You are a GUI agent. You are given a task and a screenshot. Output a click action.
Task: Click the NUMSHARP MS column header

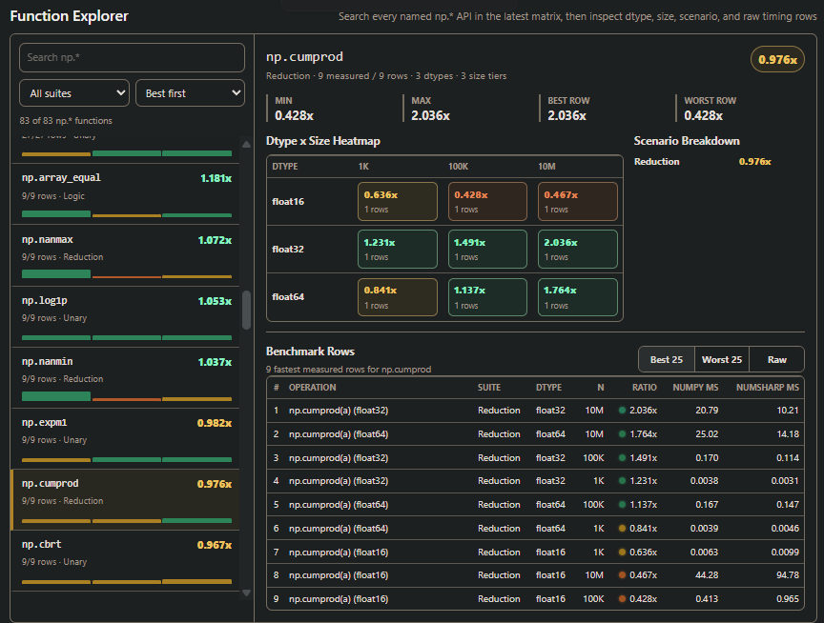click(767, 388)
